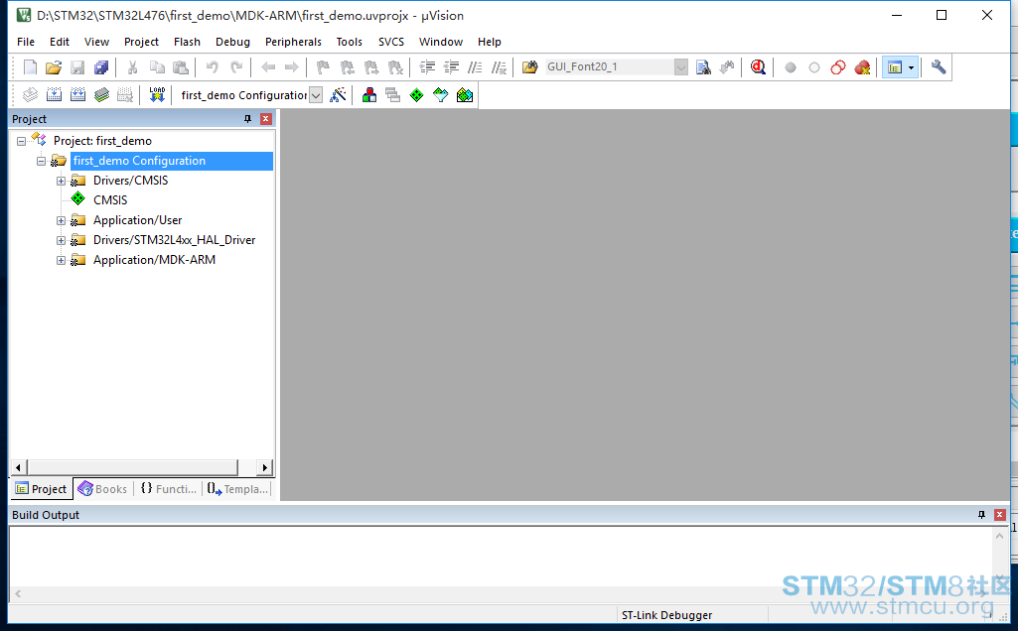Launch the Pack Installer icon
The width and height of the screenshot is (1018, 631).
click(465, 94)
